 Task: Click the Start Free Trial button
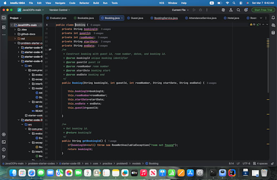[x=263, y=10]
